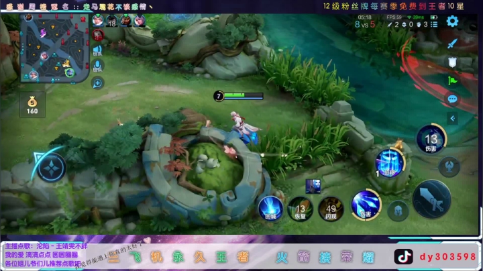Click the green-circled hero on minimap
This screenshot has height=271, width=483.
[x=70, y=72]
